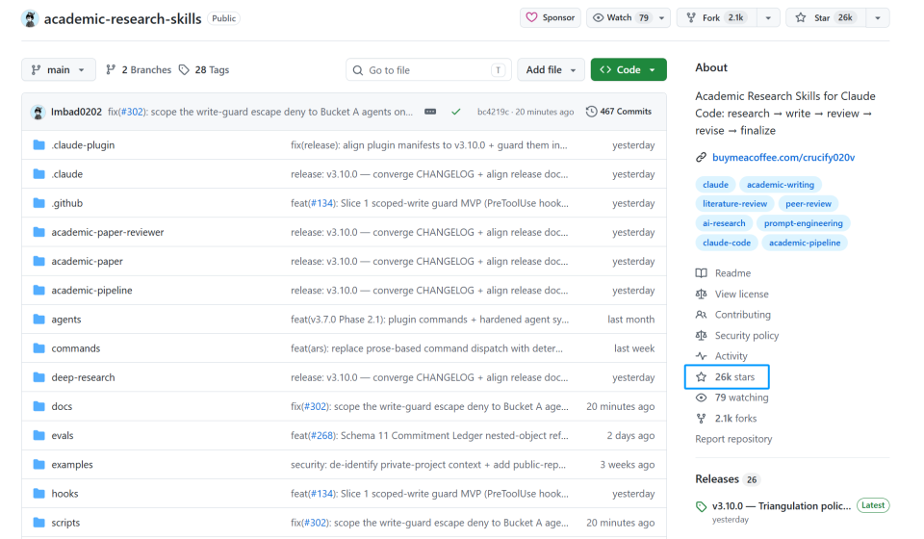Click Report repository link
This screenshot has height=539, width=924.
pyautogui.click(x=733, y=439)
